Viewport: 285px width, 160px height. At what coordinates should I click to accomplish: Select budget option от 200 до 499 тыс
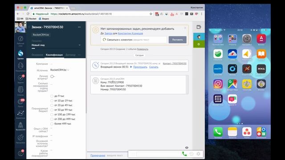52,119
